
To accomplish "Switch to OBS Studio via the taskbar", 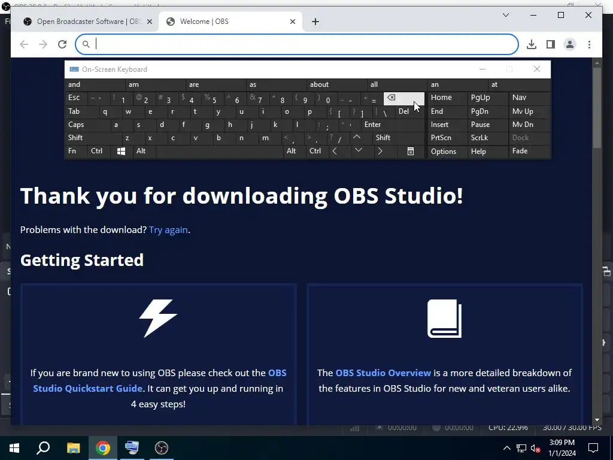I will (x=161, y=448).
